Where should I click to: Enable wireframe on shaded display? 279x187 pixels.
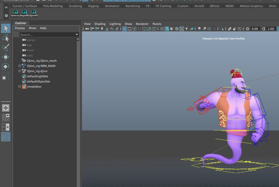tap(177, 29)
